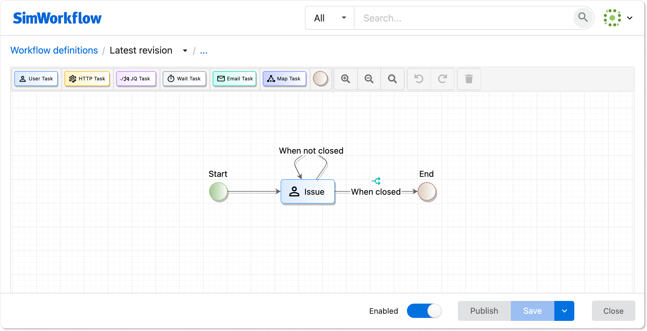
Task: Pick the User Task palette item
Action: 36,79
